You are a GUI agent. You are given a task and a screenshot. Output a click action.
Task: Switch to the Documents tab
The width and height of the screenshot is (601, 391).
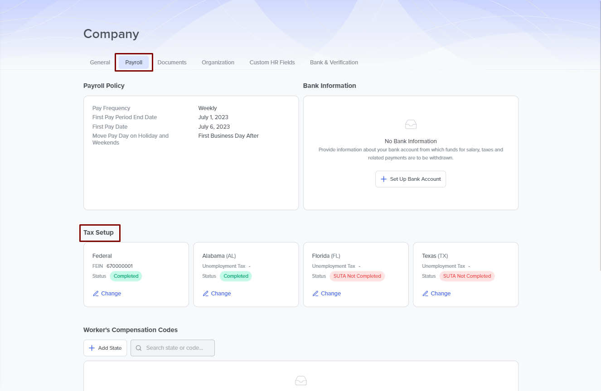click(172, 63)
